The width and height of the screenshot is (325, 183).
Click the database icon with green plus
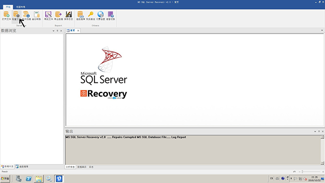6,14
